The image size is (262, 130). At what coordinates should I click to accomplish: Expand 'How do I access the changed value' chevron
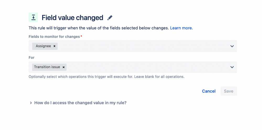(31, 103)
